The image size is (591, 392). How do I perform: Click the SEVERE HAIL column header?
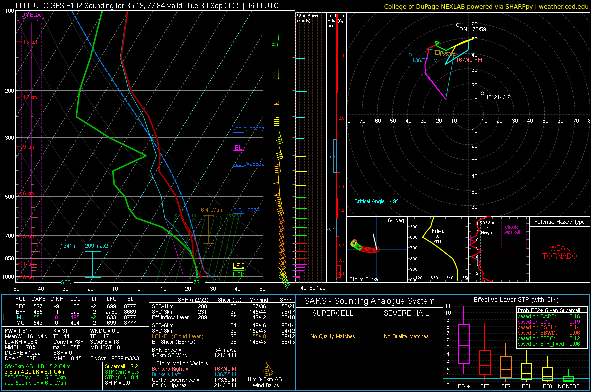click(406, 313)
